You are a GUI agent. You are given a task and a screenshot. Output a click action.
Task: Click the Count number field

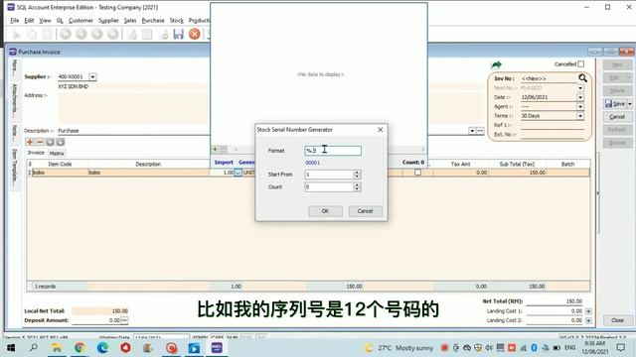(x=329, y=187)
